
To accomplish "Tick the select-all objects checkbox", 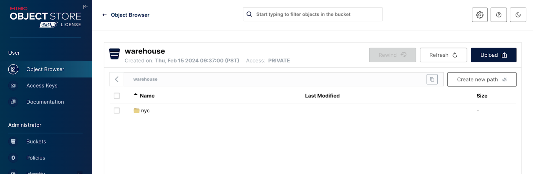I will point(117,96).
